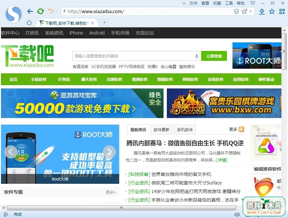Image resolution: width=288 pixels, height=218 pixels.
Task: Switch to the 手机软件 news tab
Action: point(185,130)
